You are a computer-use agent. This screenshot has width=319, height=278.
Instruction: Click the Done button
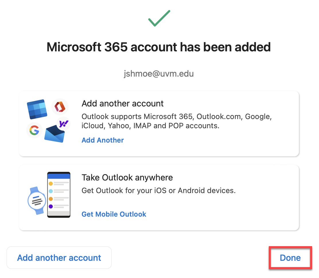(290, 258)
